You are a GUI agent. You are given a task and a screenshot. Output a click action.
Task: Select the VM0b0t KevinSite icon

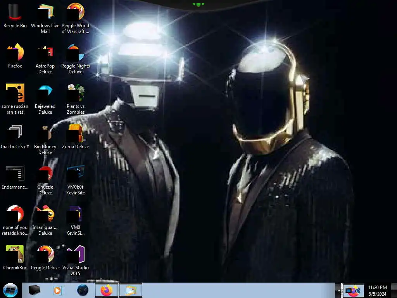coord(76,180)
